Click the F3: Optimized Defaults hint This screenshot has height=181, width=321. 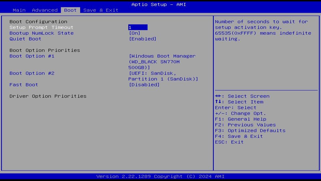point(250,130)
